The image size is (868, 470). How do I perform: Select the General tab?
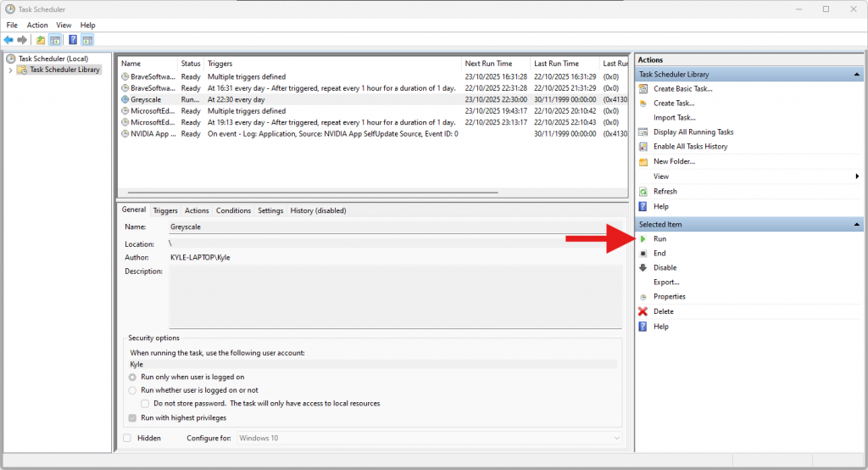[133, 210]
